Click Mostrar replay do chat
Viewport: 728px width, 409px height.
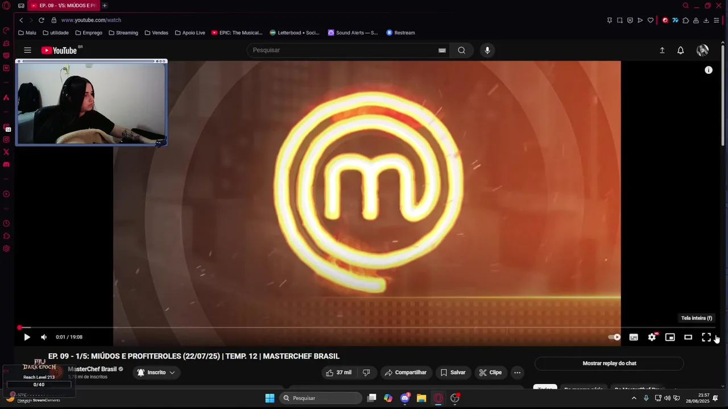click(609, 364)
